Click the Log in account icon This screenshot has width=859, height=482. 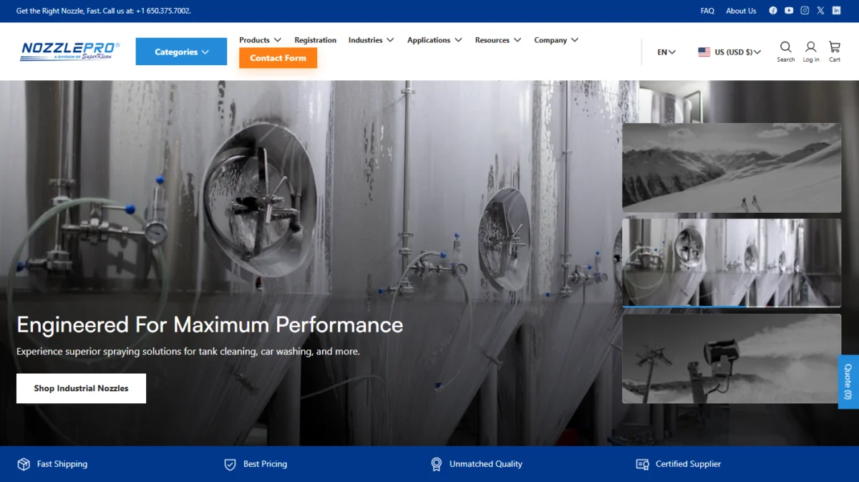pyautogui.click(x=810, y=47)
